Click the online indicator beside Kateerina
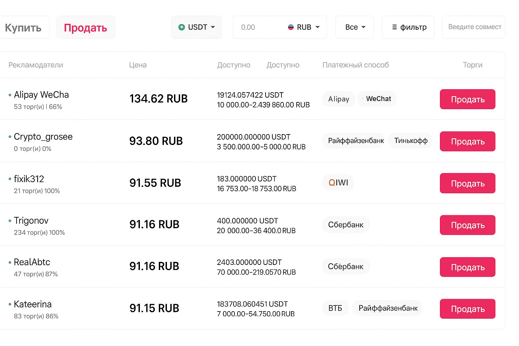This screenshot has height=346, width=519. point(9,304)
